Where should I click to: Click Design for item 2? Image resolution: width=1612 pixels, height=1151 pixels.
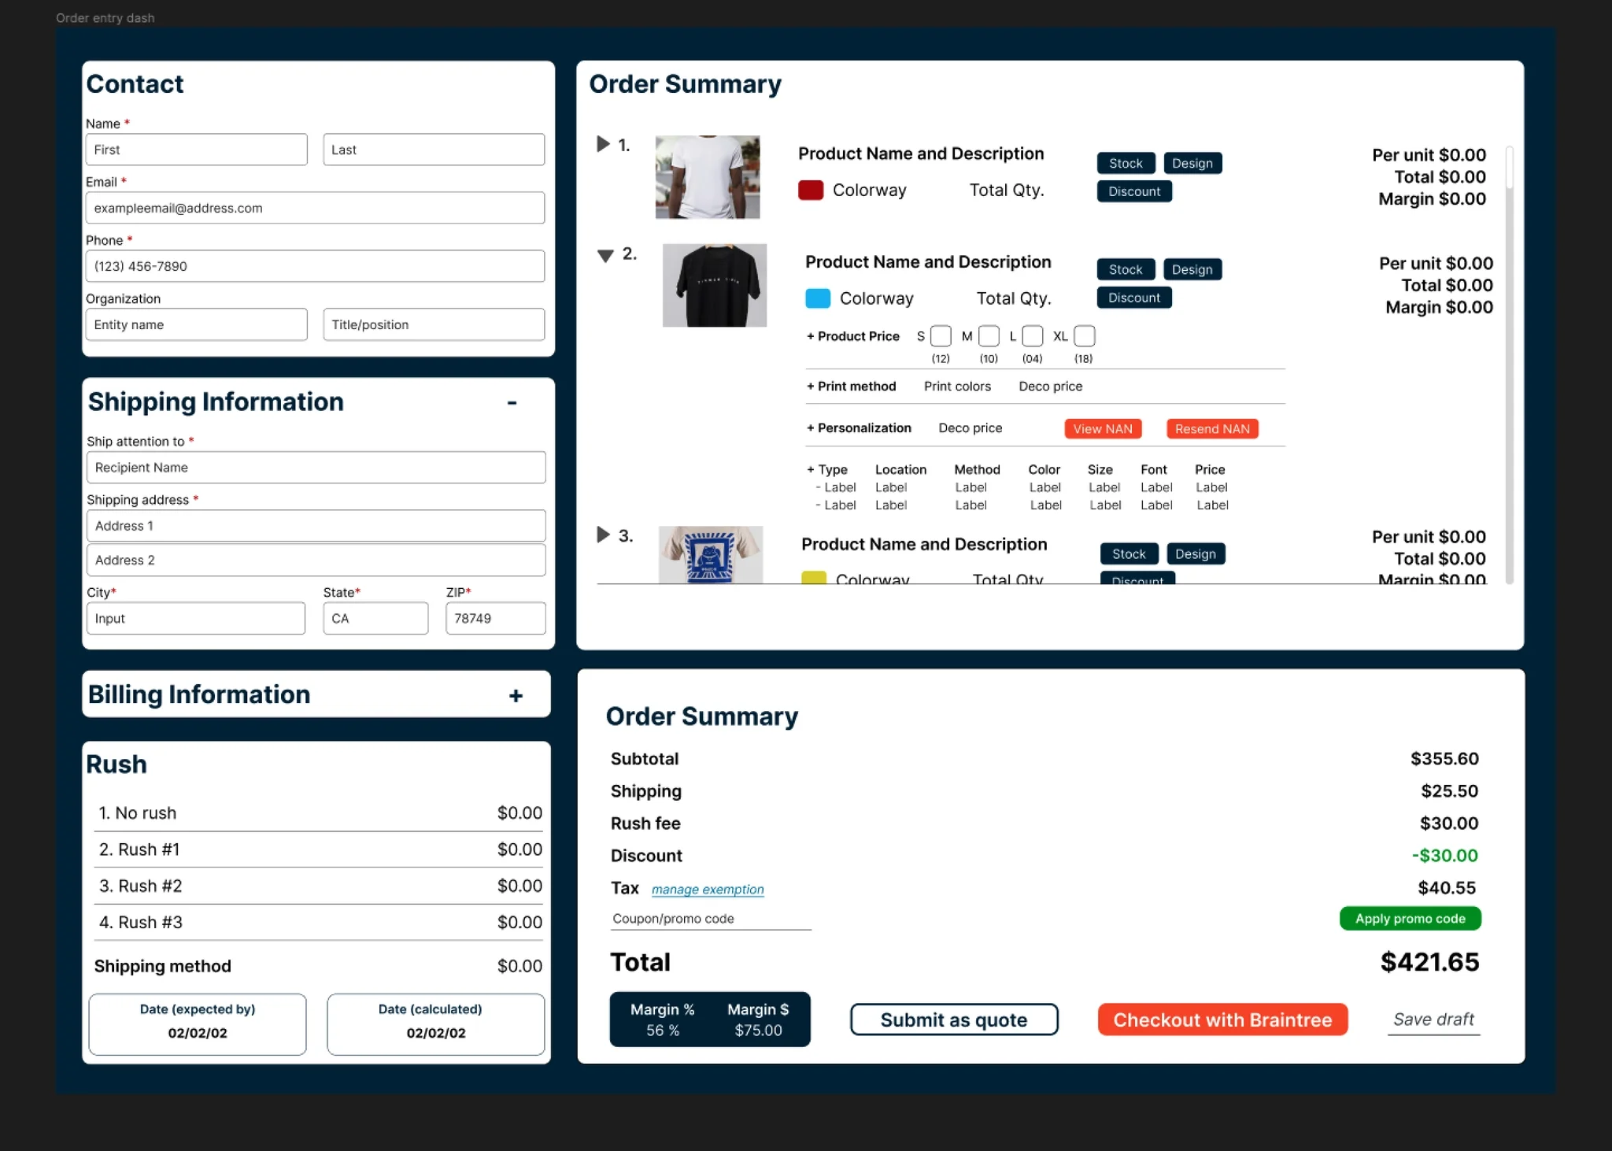(x=1192, y=269)
